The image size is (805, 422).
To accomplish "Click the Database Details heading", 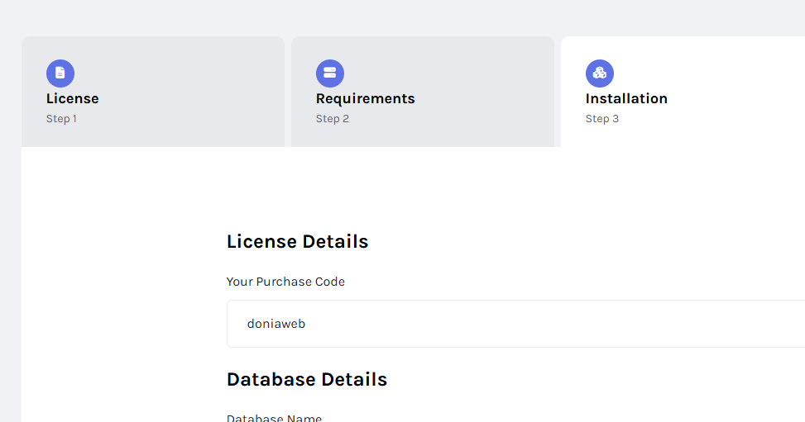I will click(x=306, y=379).
